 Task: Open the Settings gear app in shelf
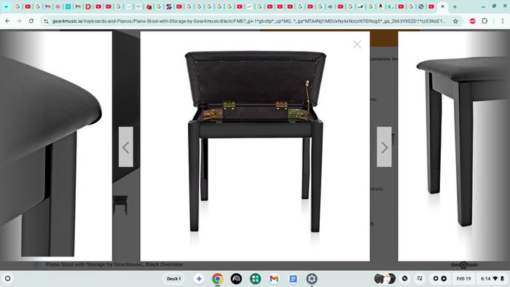point(312,278)
